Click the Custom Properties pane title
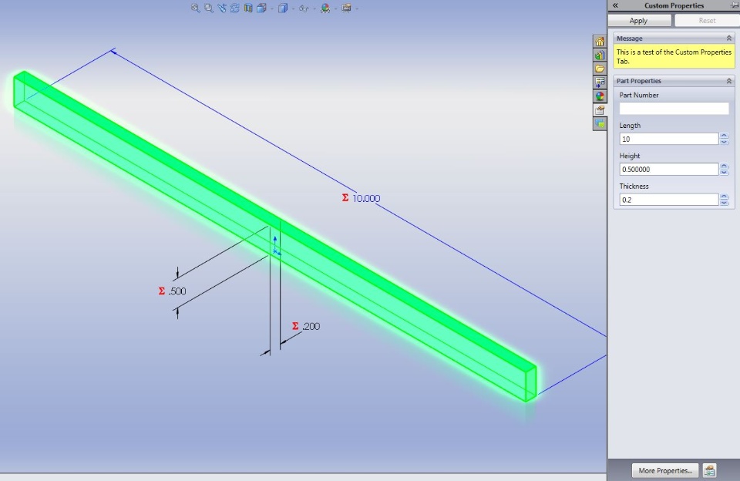 (674, 5)
